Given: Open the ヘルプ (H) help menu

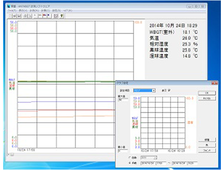Looking at the screenshot, I should pos(68,10).
